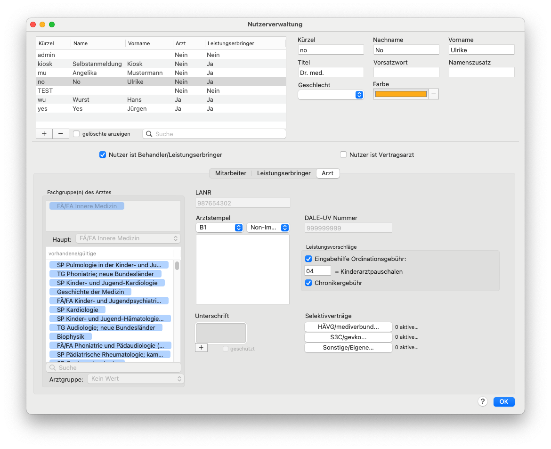551x449 pixels.
Task: Click the magnifier icon in the user search
Action: pos(149,134)
